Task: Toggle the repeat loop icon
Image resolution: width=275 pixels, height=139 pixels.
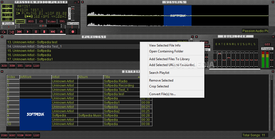Action: point(3,32)
